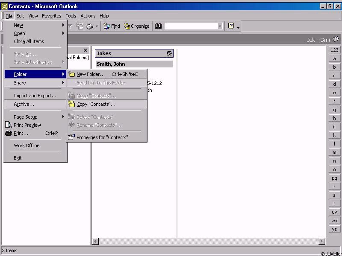342x256 pixels.
Task: Click the Find a Contact input box
Action: pos(191,26)
